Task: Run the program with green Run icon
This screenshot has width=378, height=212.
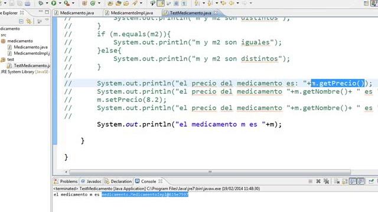Action: click(54, 3)
